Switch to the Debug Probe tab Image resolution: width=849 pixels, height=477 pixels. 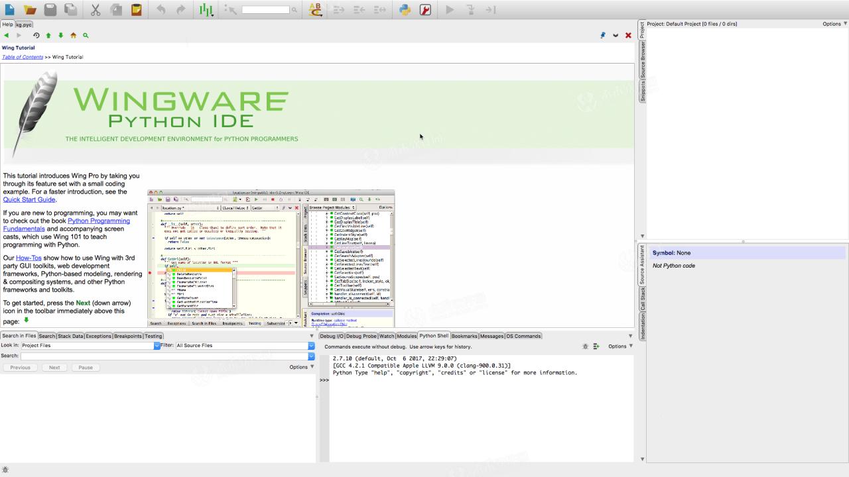[361, 336]
